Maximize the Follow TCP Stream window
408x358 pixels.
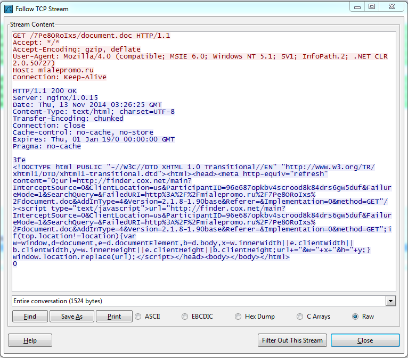point(372,7)
